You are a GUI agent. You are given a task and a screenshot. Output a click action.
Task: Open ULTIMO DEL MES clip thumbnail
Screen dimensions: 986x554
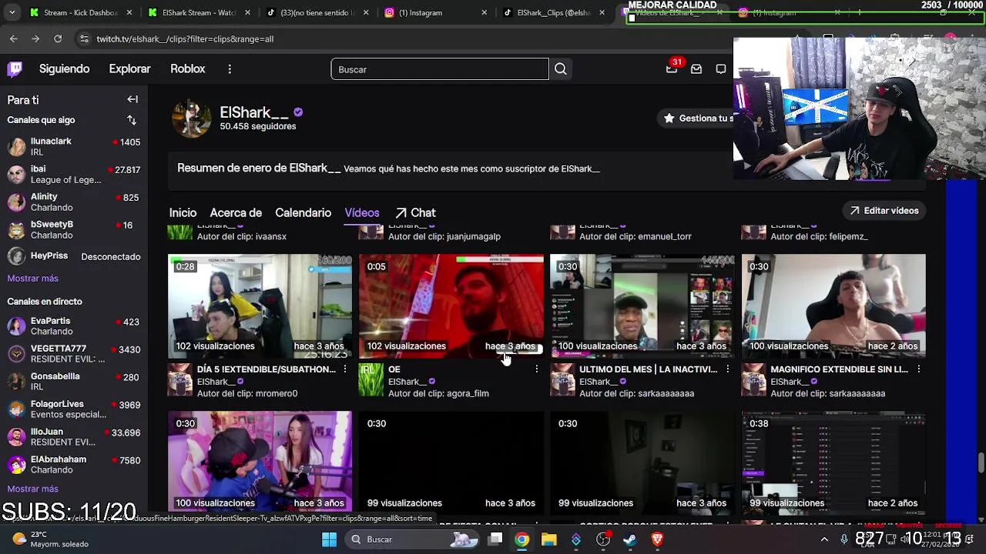coord(642,306)
